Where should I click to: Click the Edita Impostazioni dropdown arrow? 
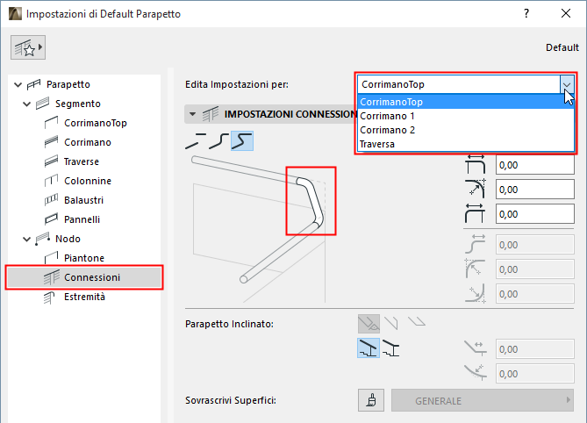coord(567,85)
